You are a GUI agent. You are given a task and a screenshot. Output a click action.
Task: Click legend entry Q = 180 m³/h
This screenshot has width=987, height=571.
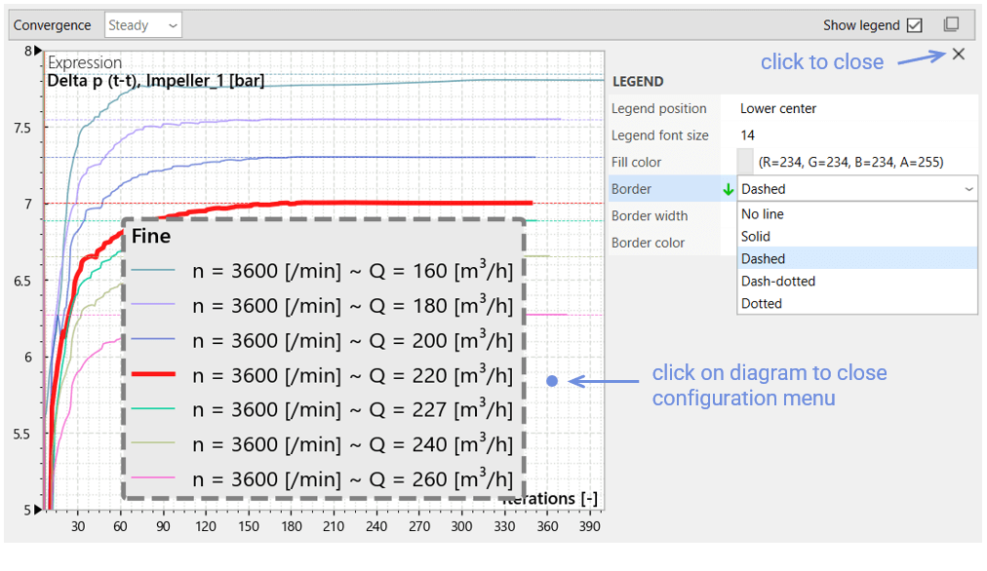pyautogui.click(x=322, y=305)
